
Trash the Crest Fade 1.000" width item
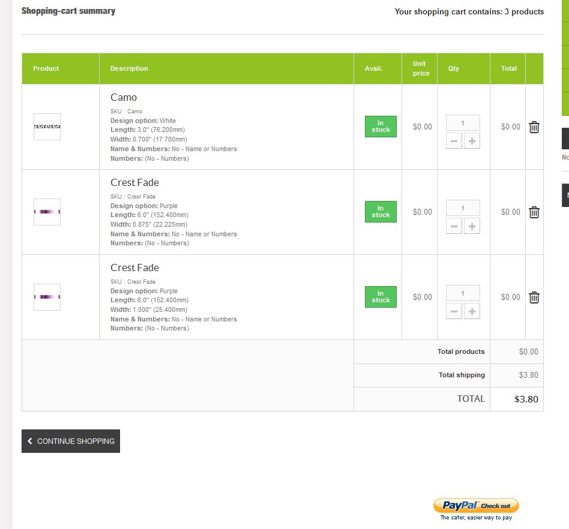pyautogui.click(x=534, y=297)
